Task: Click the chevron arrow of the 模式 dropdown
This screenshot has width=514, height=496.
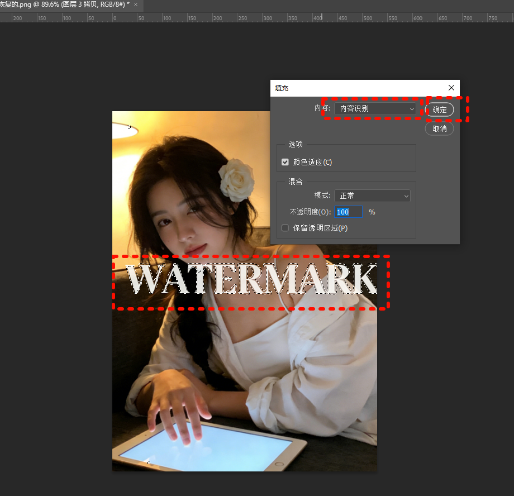Action: (x=406, y=196)
